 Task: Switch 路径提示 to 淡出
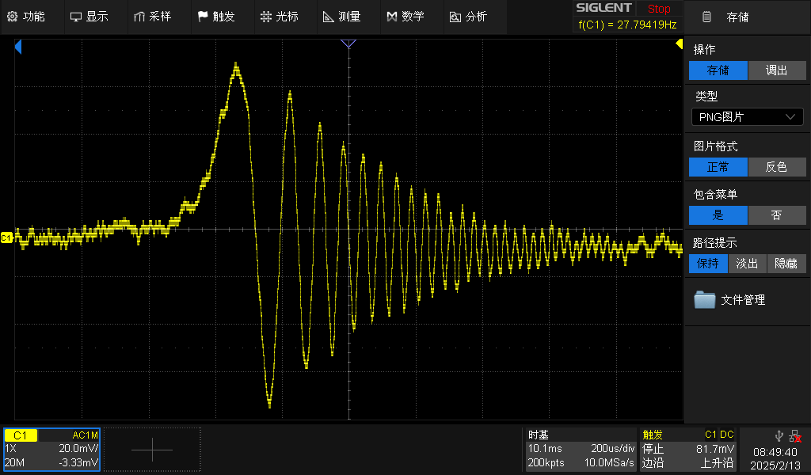747,264
